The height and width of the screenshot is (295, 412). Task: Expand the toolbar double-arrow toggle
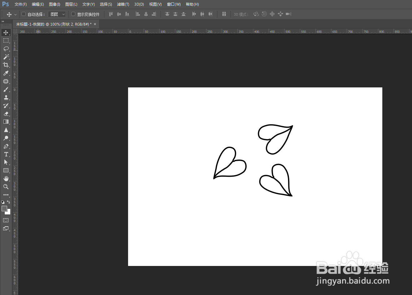[x=3, y=22]
